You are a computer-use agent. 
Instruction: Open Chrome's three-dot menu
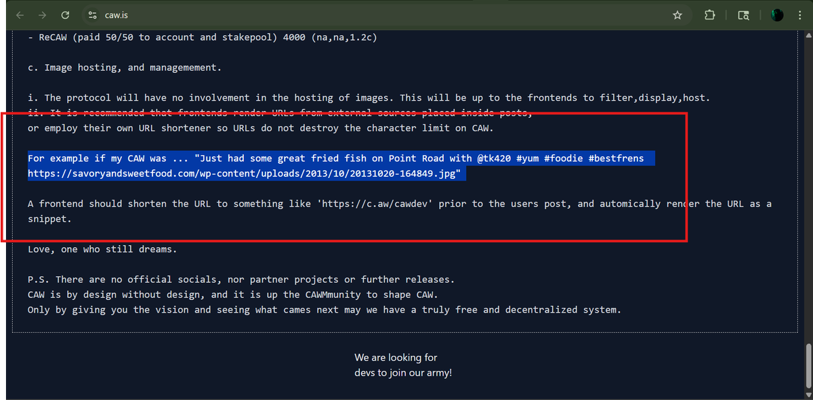[x=799, y=15]
